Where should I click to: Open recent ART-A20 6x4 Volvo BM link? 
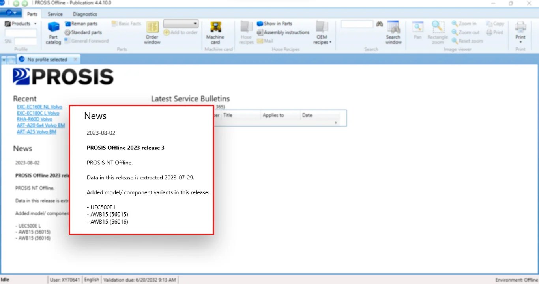pyautogui.click(x=41, y=125)
